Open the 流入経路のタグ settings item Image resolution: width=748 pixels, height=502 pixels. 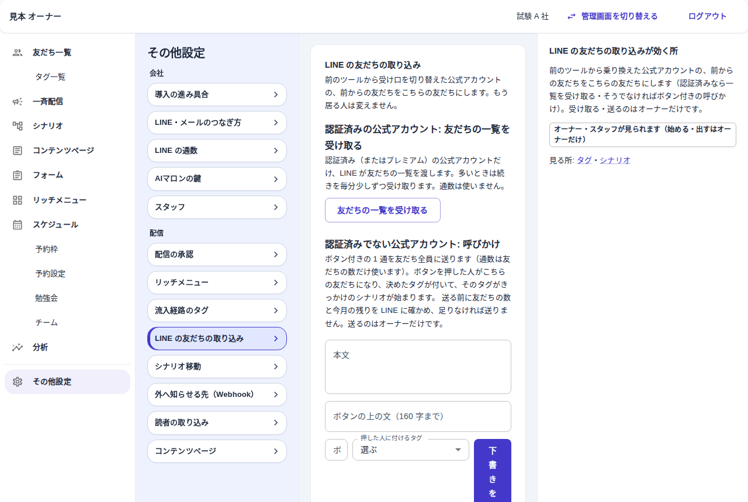pos(217,311)
